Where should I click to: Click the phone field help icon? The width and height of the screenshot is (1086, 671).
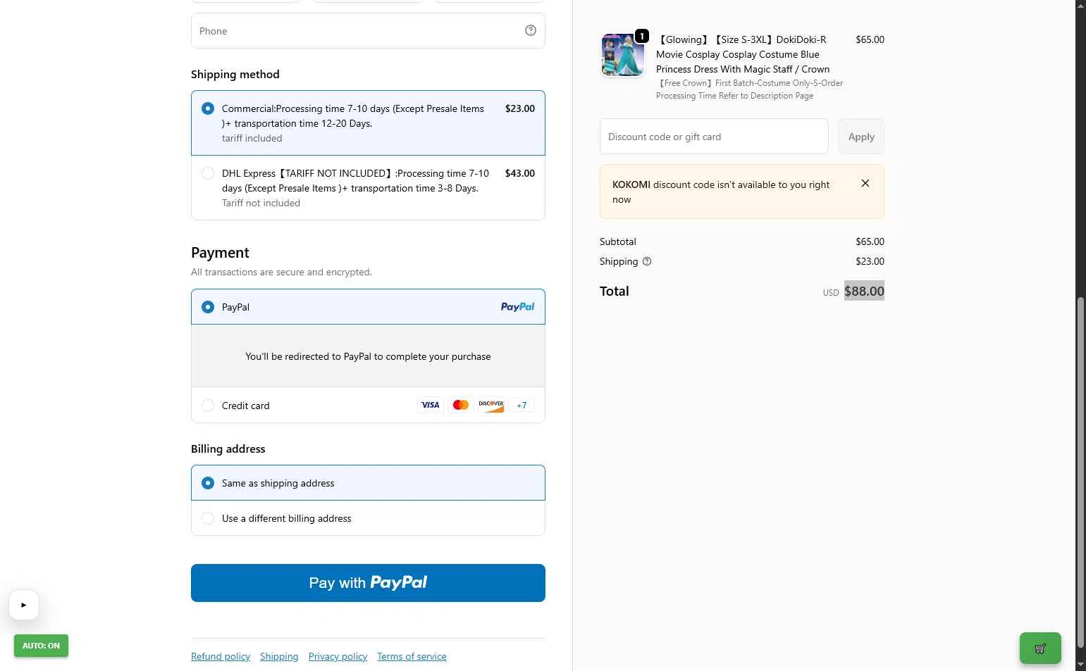click(531, 30)
